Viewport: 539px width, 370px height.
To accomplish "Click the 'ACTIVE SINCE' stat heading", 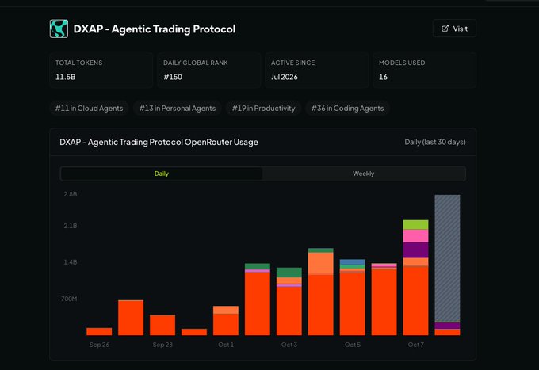I will click(x=292, y=63).
